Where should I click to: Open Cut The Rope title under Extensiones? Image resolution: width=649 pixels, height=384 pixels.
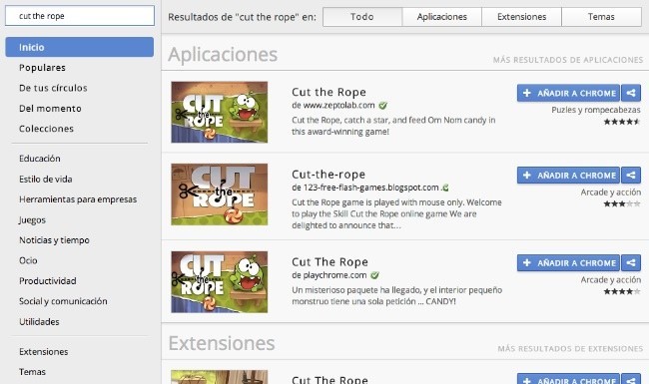[x=329, y=379]
